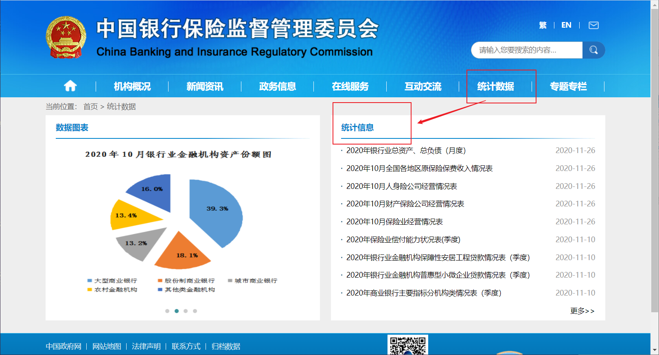This screenshot has width=659, height=355.
Task: Click 统计数据 in the breadcrumb
Action: (121, 107)
